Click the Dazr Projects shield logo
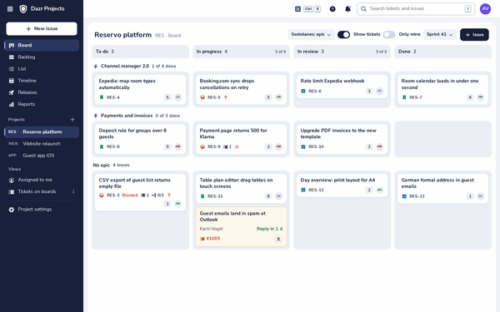500x312 pixels. tap(23, 9)
